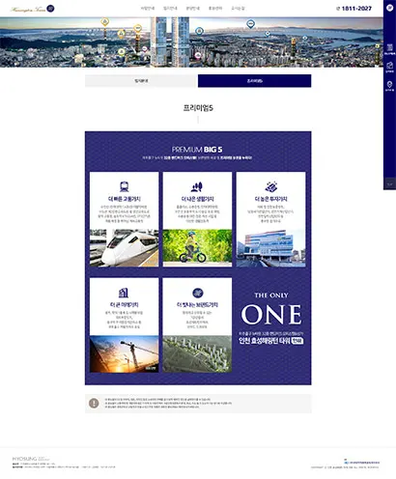Click the child on bicycle photo
396x479 pixels.
[x=197, y=248]
